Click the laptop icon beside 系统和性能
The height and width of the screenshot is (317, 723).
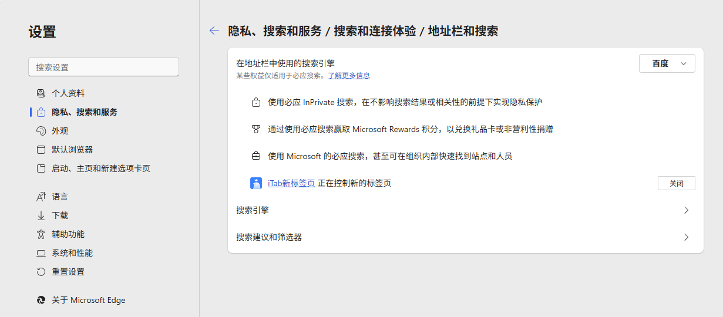coord(41,253)
